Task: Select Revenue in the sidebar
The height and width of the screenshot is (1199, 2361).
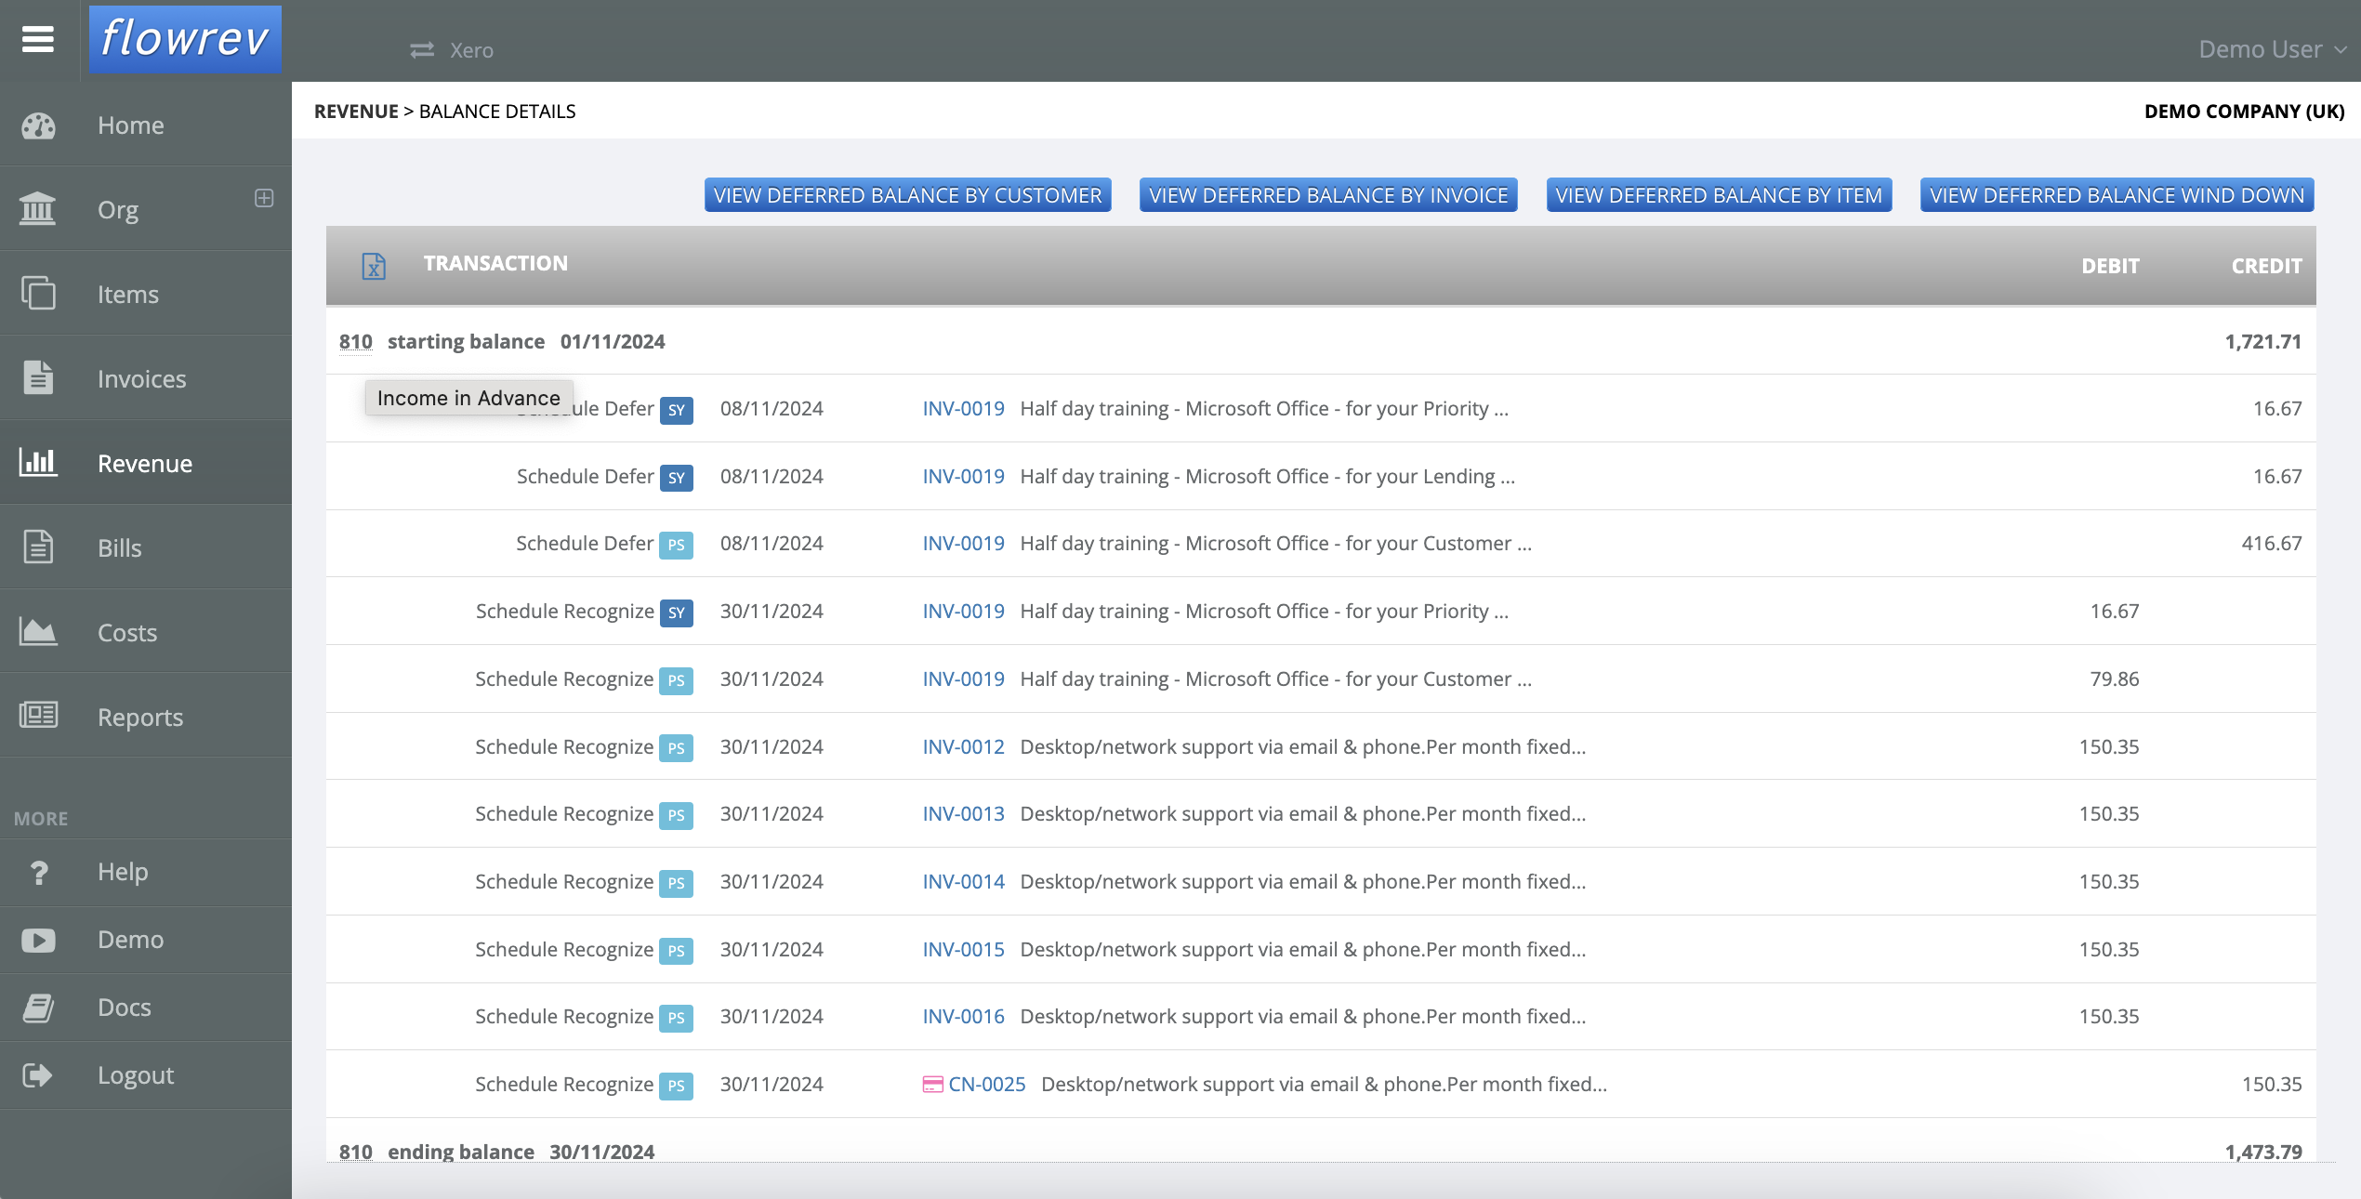Action: 145,463
